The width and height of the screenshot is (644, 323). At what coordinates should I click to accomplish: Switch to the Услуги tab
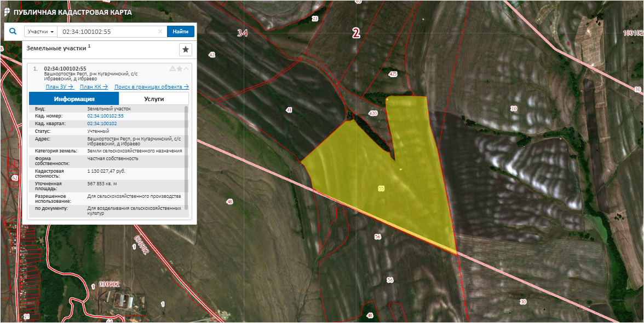tap(154, 99)
